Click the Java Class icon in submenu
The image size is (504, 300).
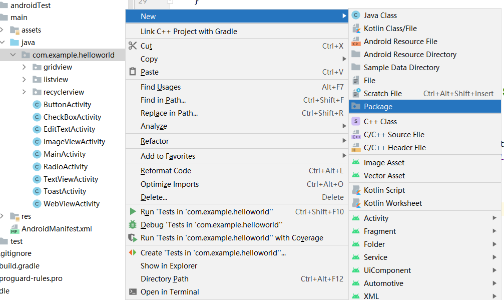356,16
